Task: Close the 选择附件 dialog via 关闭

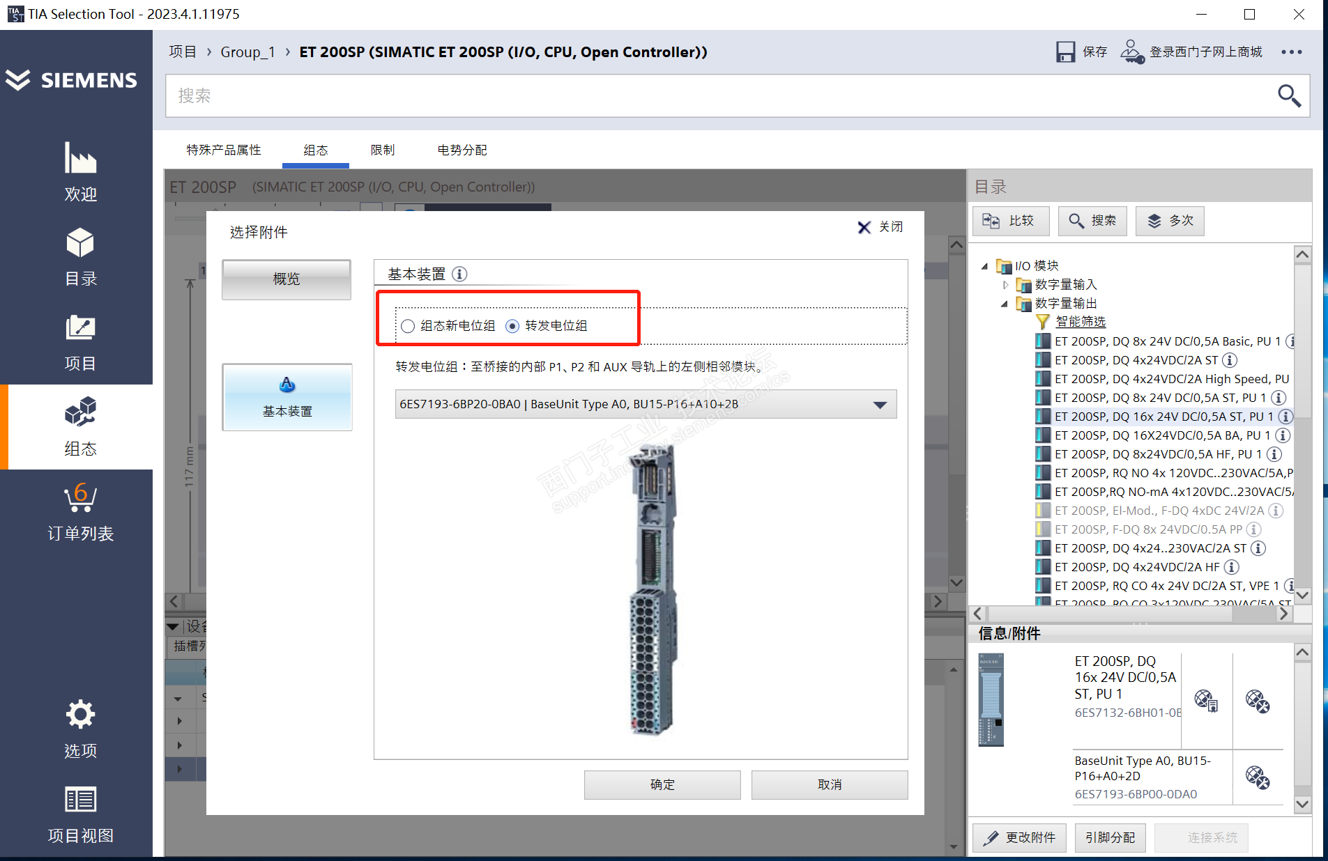Action: coord(880,227)
